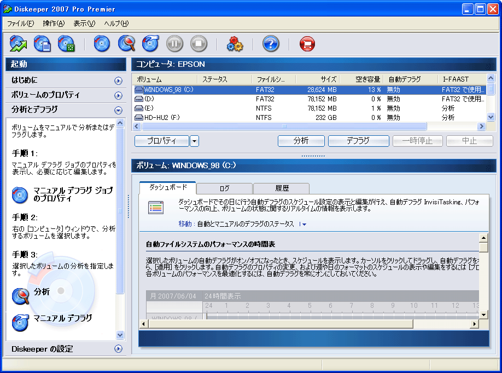The width and height of the screenshot is (502, 373).
Task: Click the Diskeeper title bar app icon
Action: (x=8, y=9)
